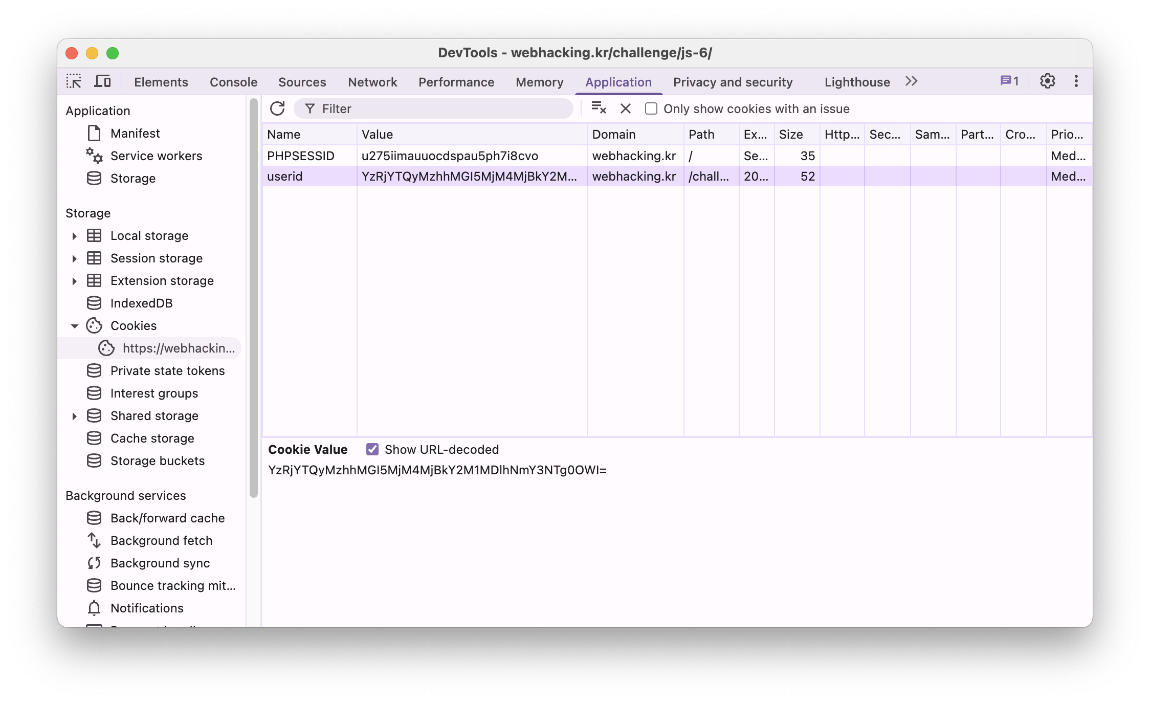Expand Session storage arrow

pos(75,258)
